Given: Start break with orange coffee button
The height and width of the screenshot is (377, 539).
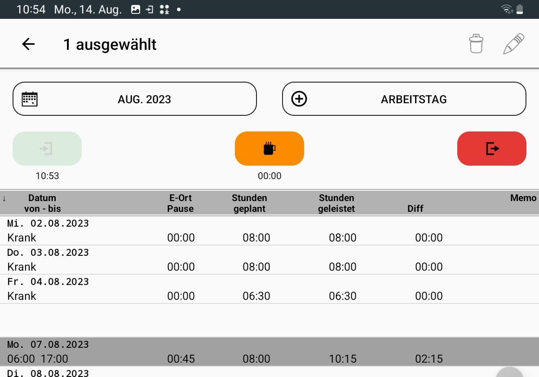Looking at the screenshot, I should click(269, 149).
